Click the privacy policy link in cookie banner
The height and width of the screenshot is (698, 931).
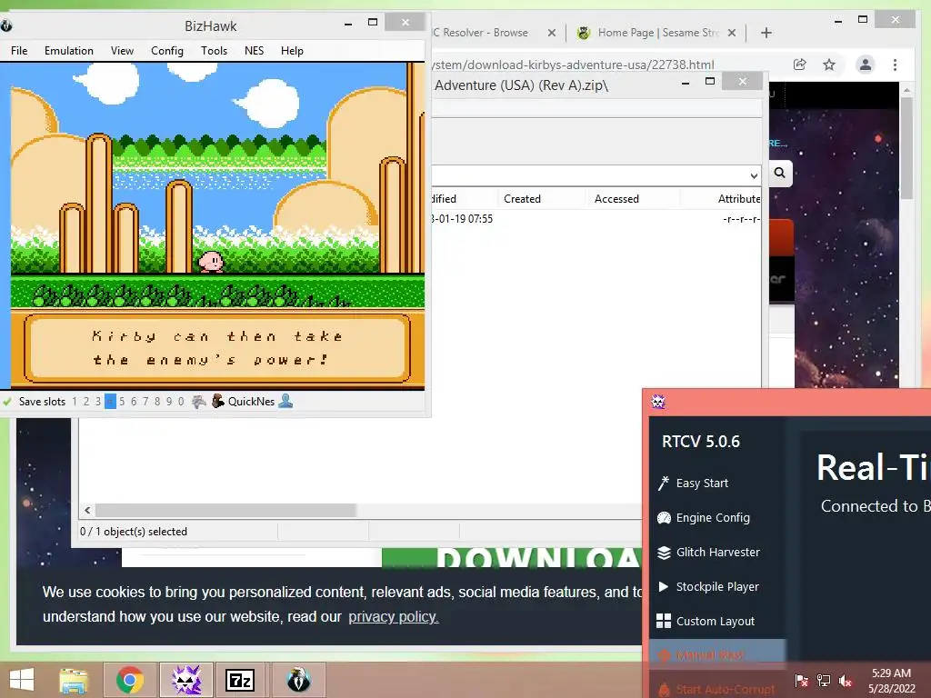[x=393, y=617]
